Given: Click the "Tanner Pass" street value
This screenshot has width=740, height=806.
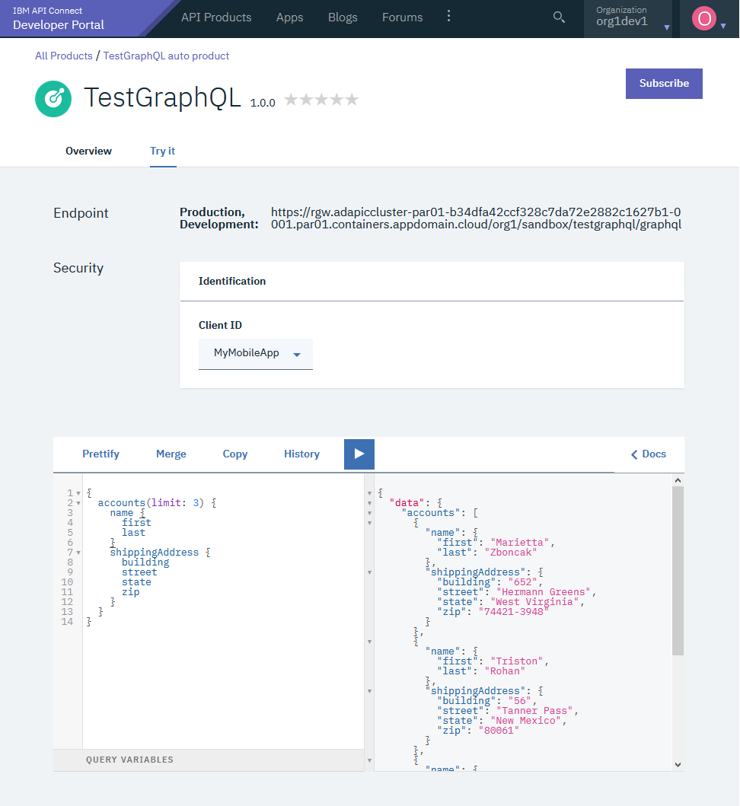Looking at the screenshot, I should [x=534, y=711].
